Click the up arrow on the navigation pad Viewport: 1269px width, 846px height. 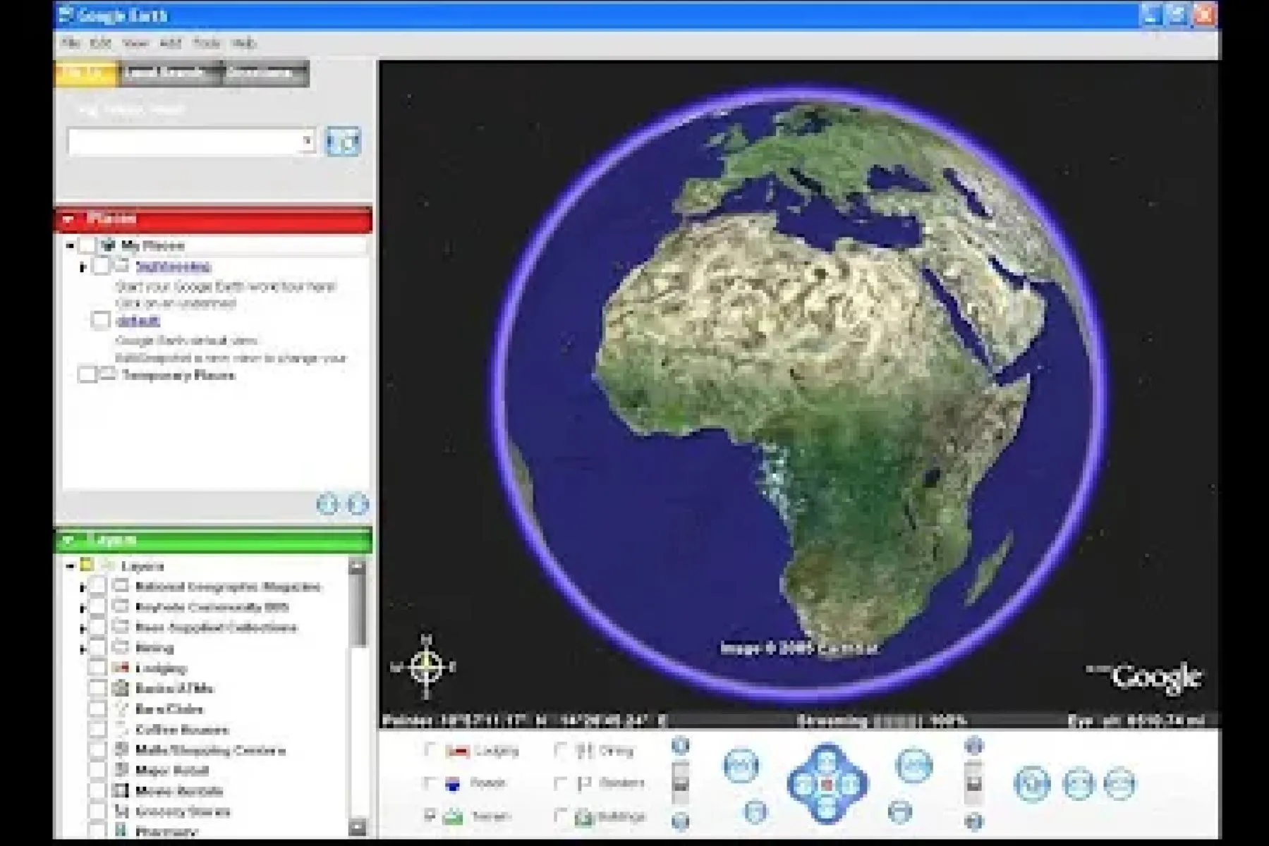tap(827, 760)
